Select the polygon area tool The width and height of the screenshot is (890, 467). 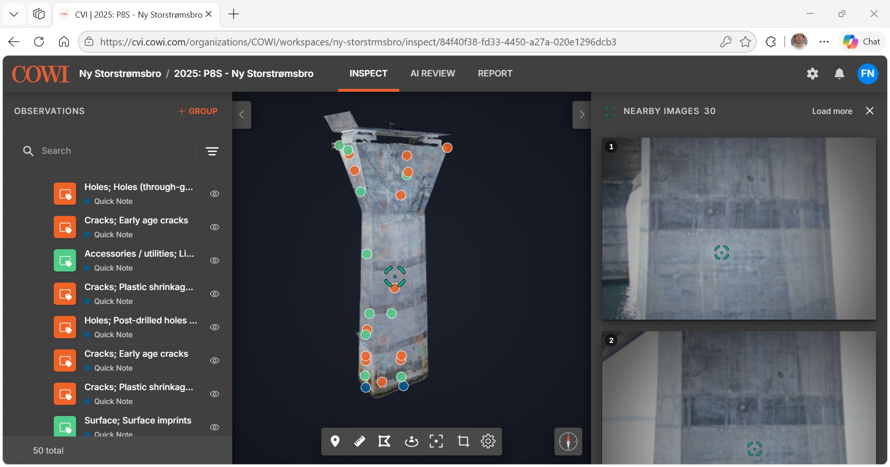click(384, 441)
